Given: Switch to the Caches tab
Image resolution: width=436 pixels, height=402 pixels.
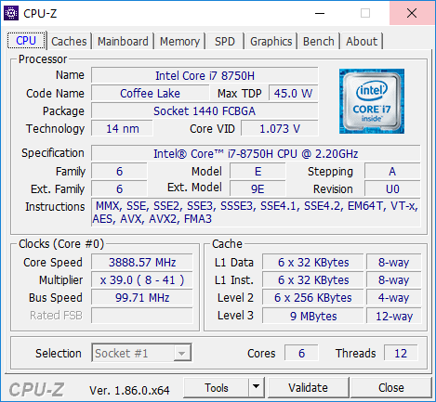Looking at the screenshot, I should point(69,42).
